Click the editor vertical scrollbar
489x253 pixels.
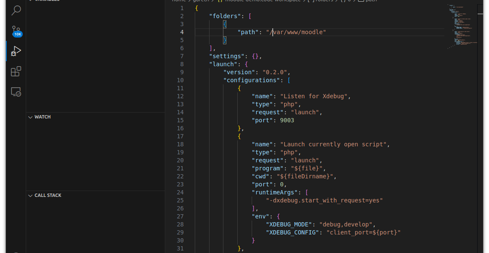480,129
